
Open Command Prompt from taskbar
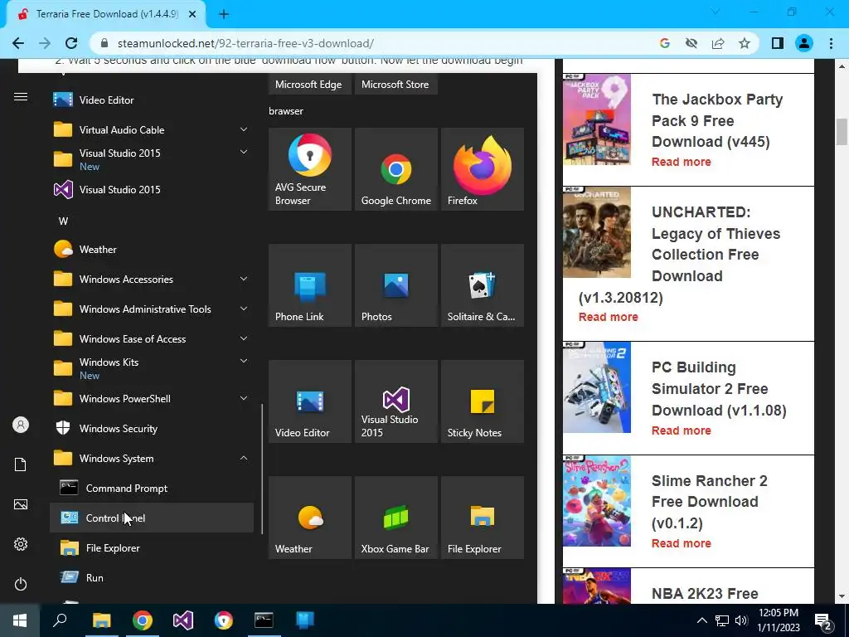coord(264,620)
